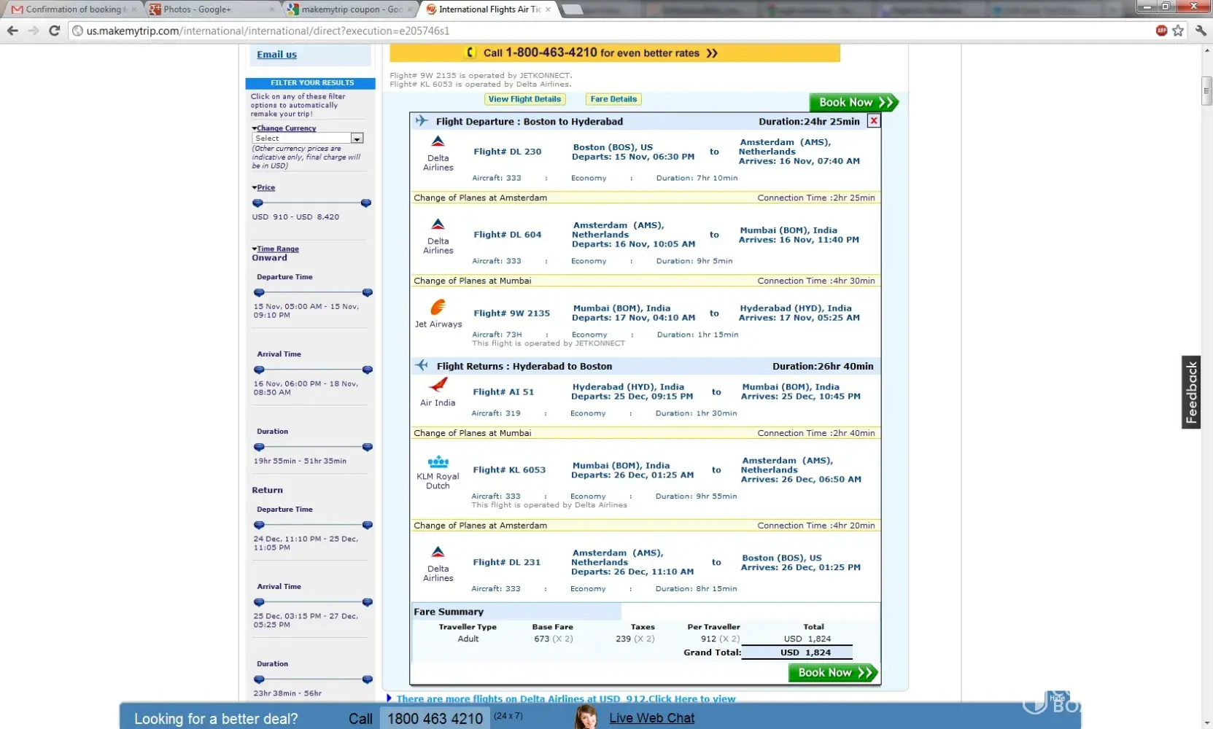Click Onward Duration slider's left handle
Viewport: 1213px width, 729px height.
coord(259,447)
